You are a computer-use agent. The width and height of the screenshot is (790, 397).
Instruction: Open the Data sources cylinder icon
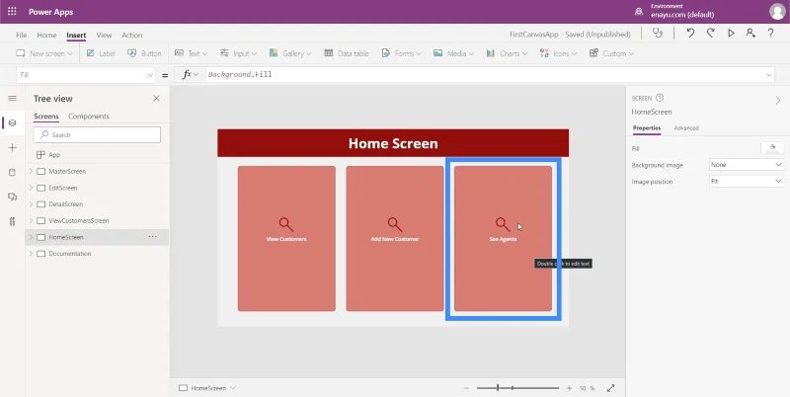click(x=13, y=172)
